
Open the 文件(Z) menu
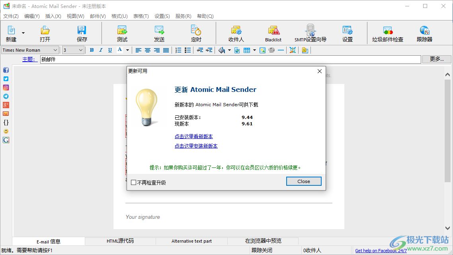(x=11, y=16)
